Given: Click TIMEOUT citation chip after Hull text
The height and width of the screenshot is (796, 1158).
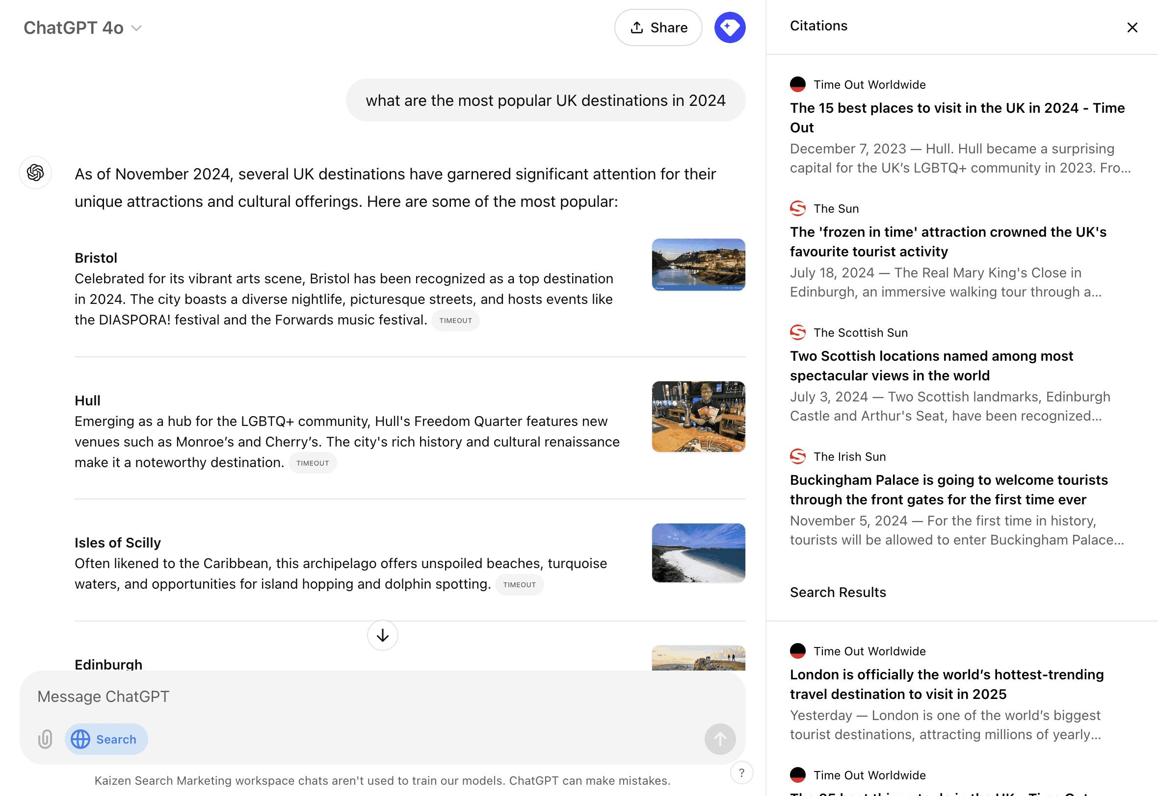Looking at the screenshot, I should click(313, 463).
